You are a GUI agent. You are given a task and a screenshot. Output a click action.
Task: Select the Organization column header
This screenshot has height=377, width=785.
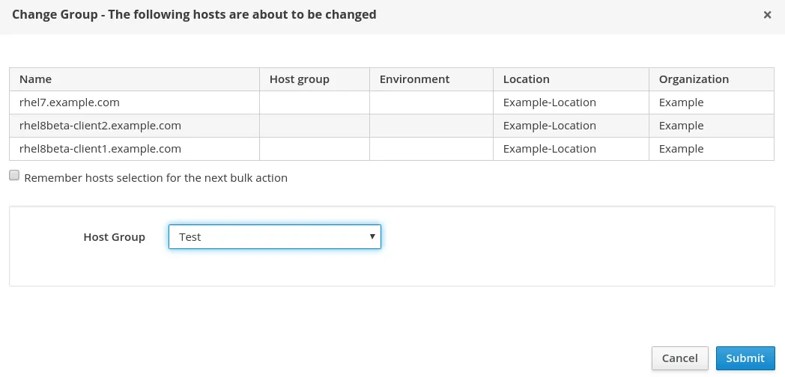coord(694,79)
